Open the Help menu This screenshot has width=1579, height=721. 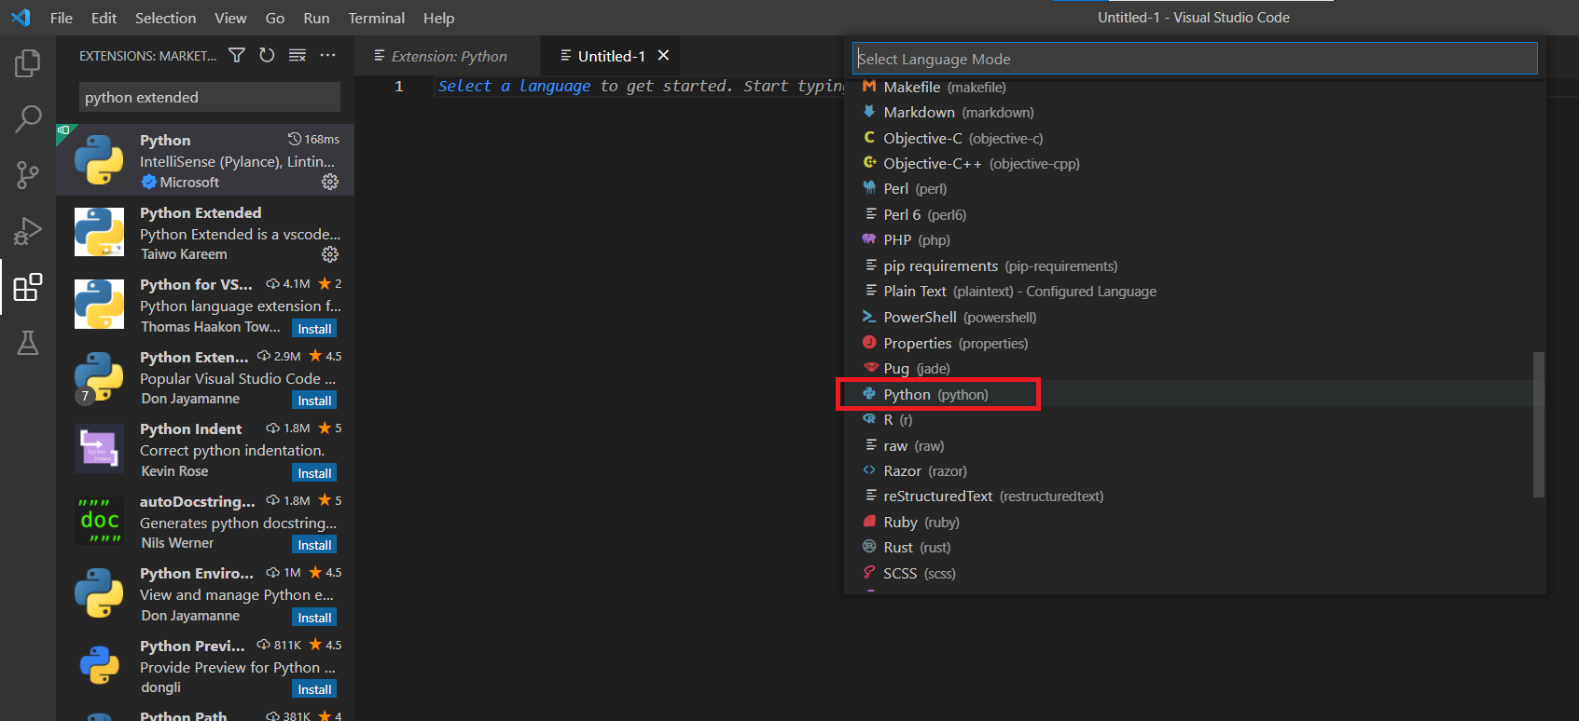[438, 18]
